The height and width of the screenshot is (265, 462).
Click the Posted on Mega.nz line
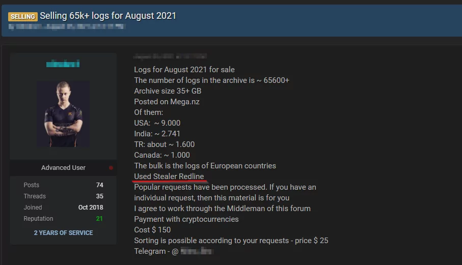click(167, 102)
